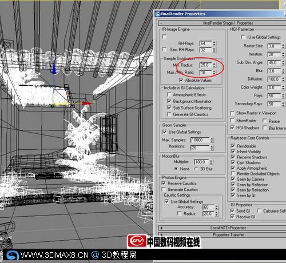286x263 pixels.
Task: Adjust the Min. Radius spinner
Action: pyautogui.click(x=214, y=65)
